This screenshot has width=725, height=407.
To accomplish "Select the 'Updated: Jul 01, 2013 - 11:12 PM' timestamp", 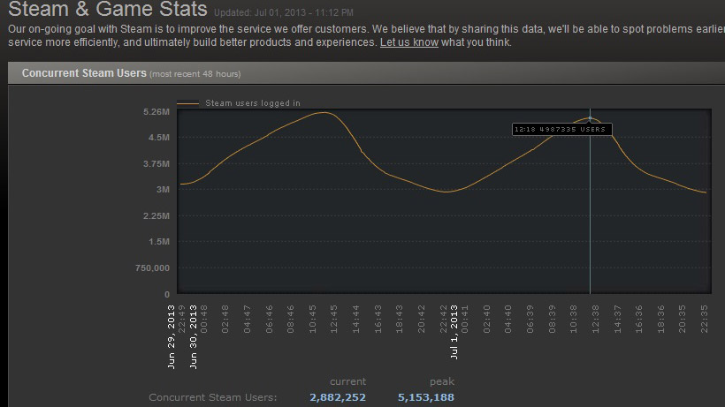I will pyautogui.click(x=284, y=12).
